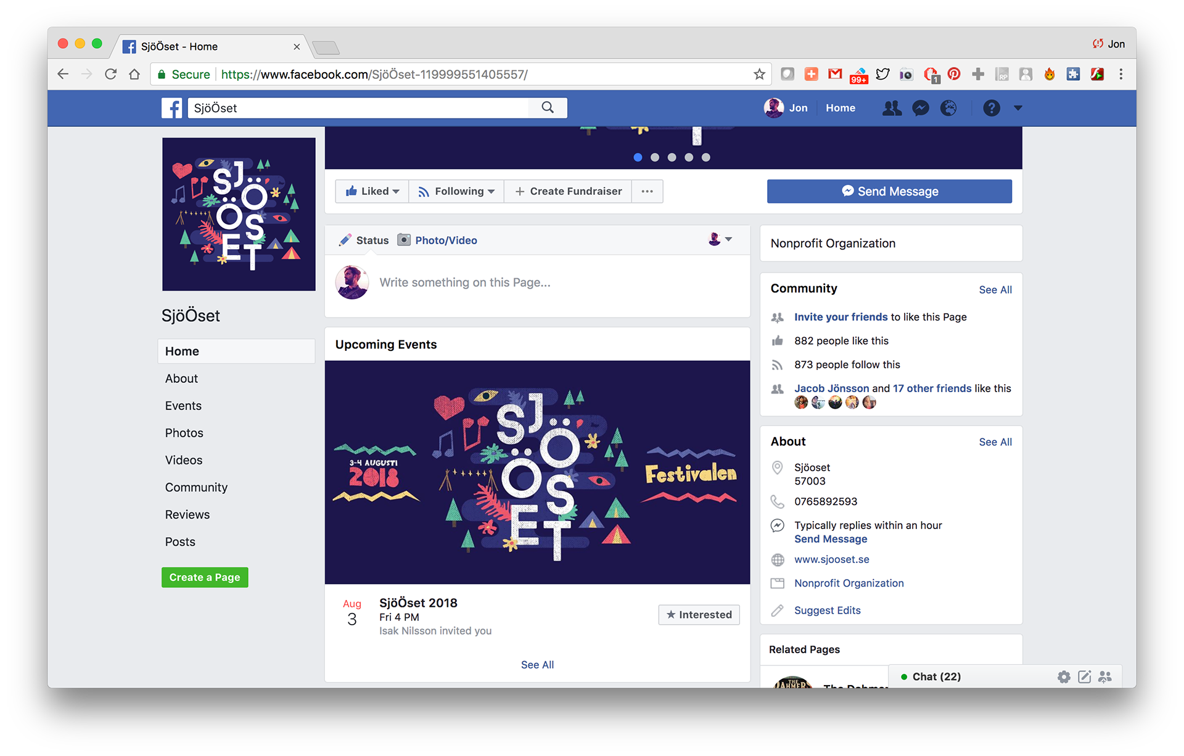Select the second carousel dot
The width and height of the screenshot is (1184, 756).
click(x=655, y=157)
